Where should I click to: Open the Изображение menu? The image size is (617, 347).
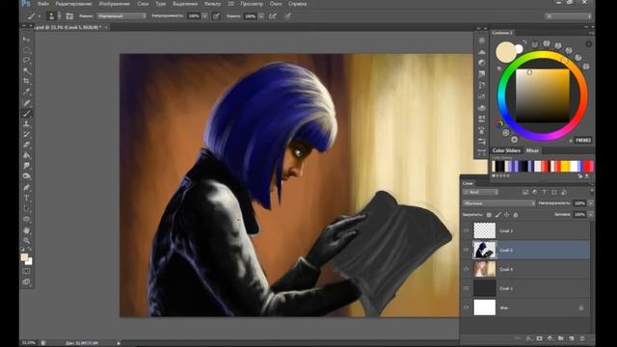click(115, 4)
